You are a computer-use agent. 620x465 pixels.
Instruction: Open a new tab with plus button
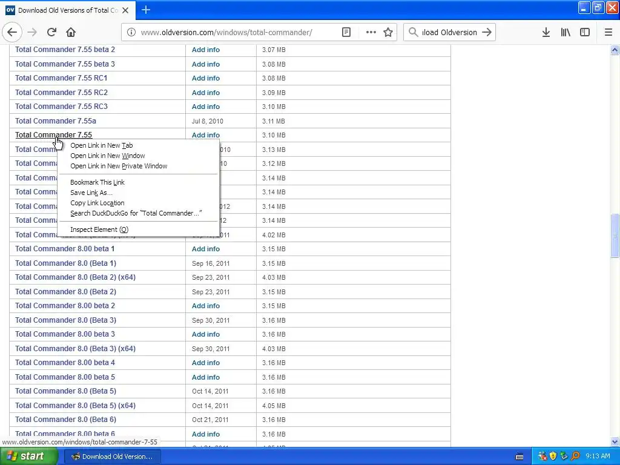pyautogui.click(x=146, y=10)
